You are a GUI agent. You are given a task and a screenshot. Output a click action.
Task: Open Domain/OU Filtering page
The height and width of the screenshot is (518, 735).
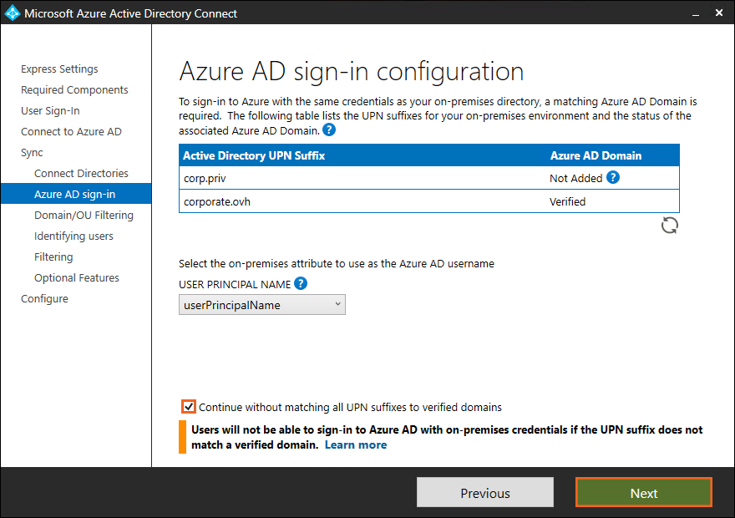[84, 216]
